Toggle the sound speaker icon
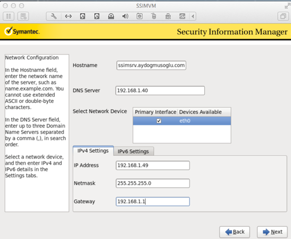 click(x=125, y=16)
